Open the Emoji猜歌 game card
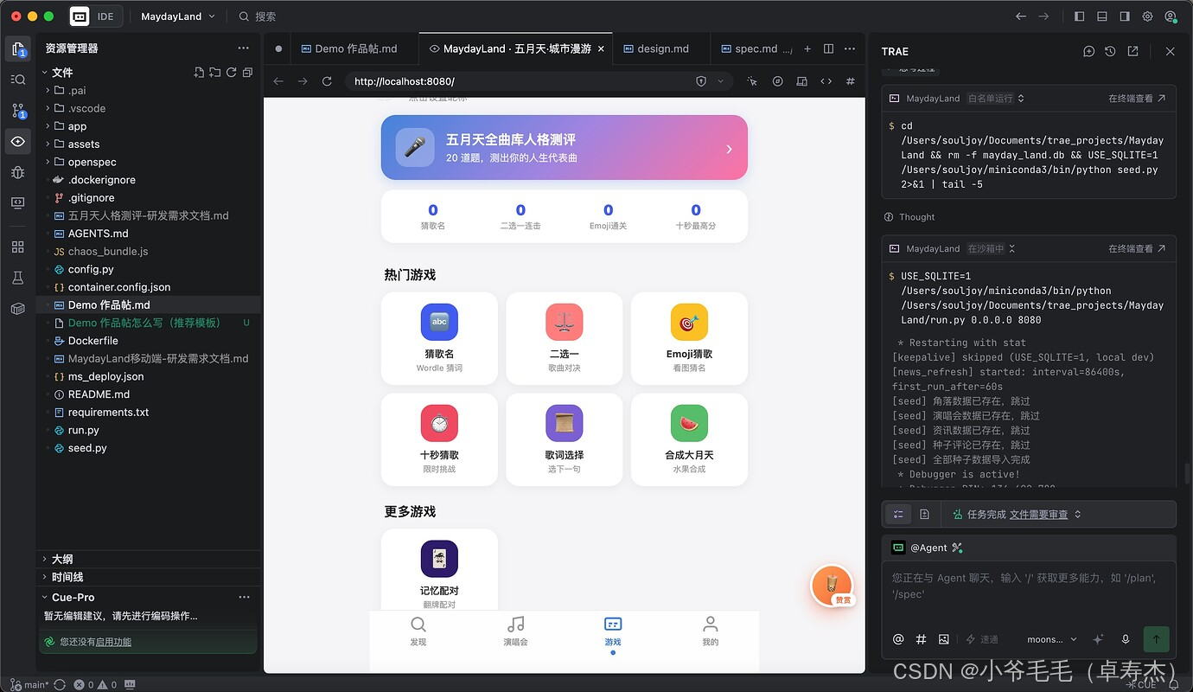The width and height of the screenshot is (1193, 692). (x=689, y=338)
